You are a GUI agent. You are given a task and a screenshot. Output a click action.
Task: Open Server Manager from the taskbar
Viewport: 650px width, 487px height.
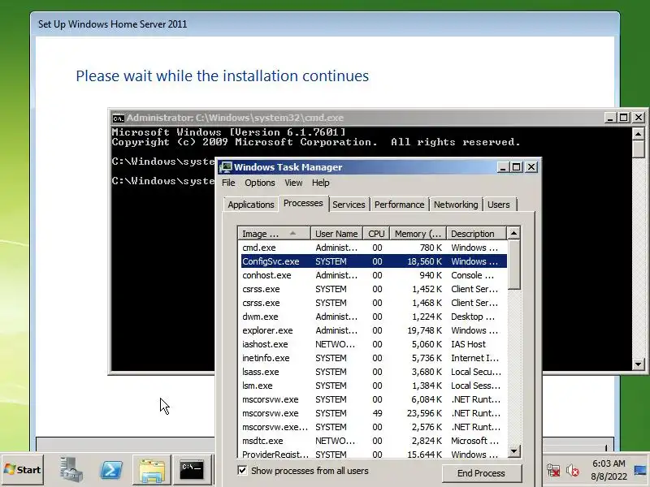click(x=71, y=470)
